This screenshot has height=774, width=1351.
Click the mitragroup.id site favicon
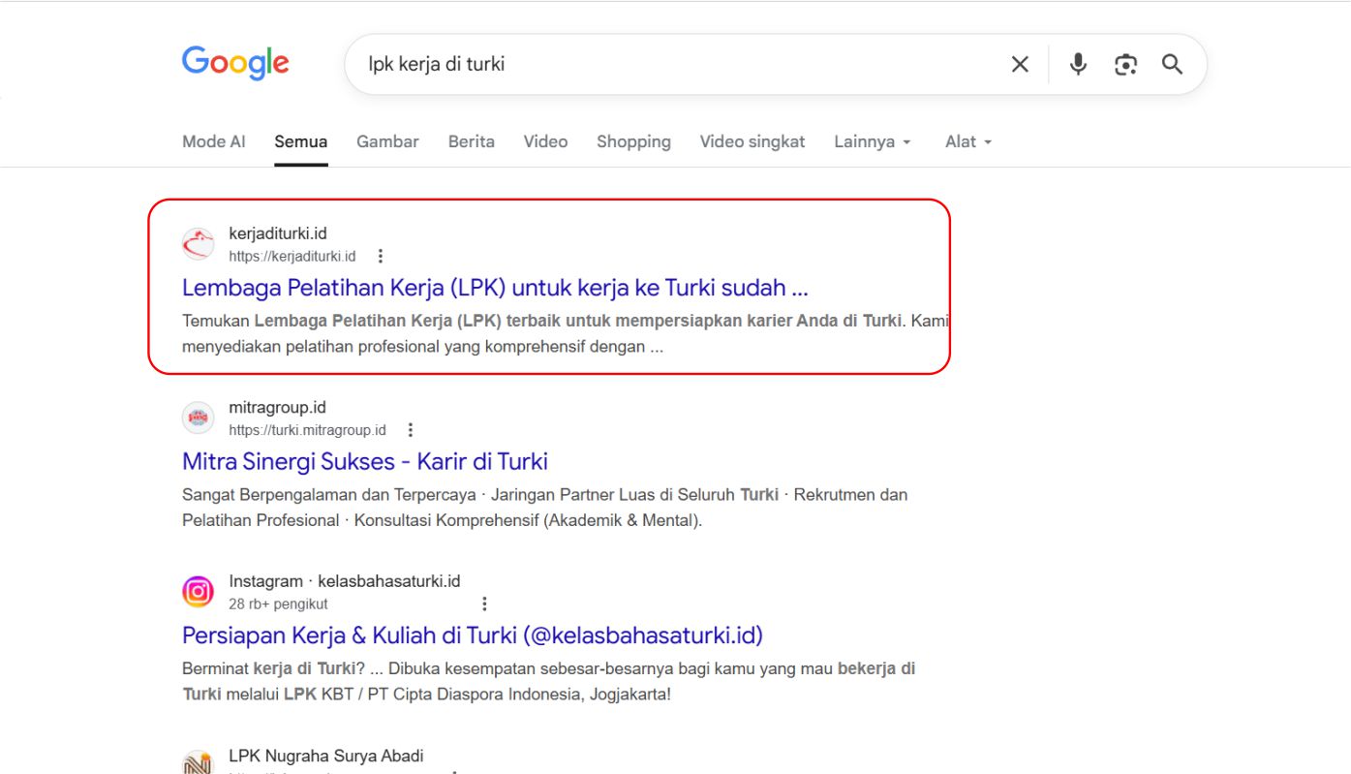click(x=198, y=418)
